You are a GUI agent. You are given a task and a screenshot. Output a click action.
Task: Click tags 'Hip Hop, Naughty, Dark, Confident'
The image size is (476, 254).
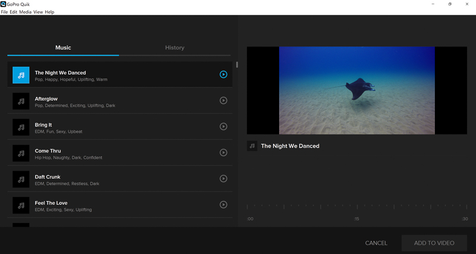coord(68,158)
